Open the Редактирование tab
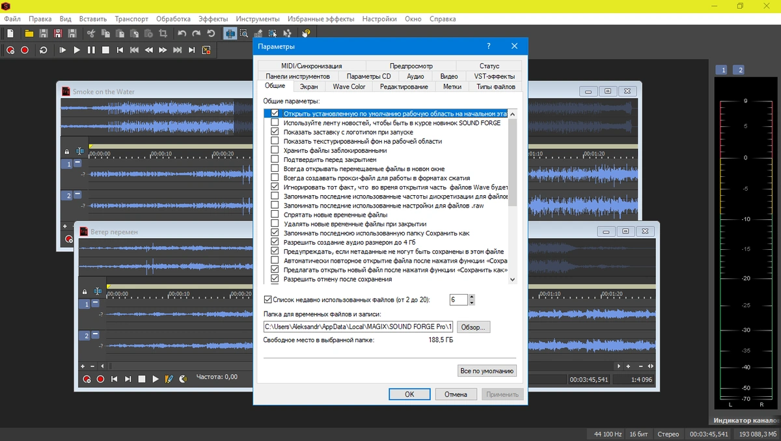The width and height of the screenshot is (781, 441). [404, 87]
